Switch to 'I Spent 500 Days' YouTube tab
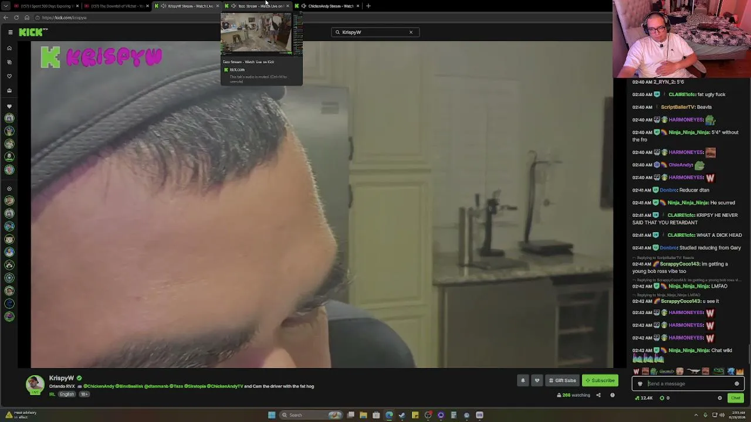The width and height of the screenshot is (751, 422). (x=46, y=6)
